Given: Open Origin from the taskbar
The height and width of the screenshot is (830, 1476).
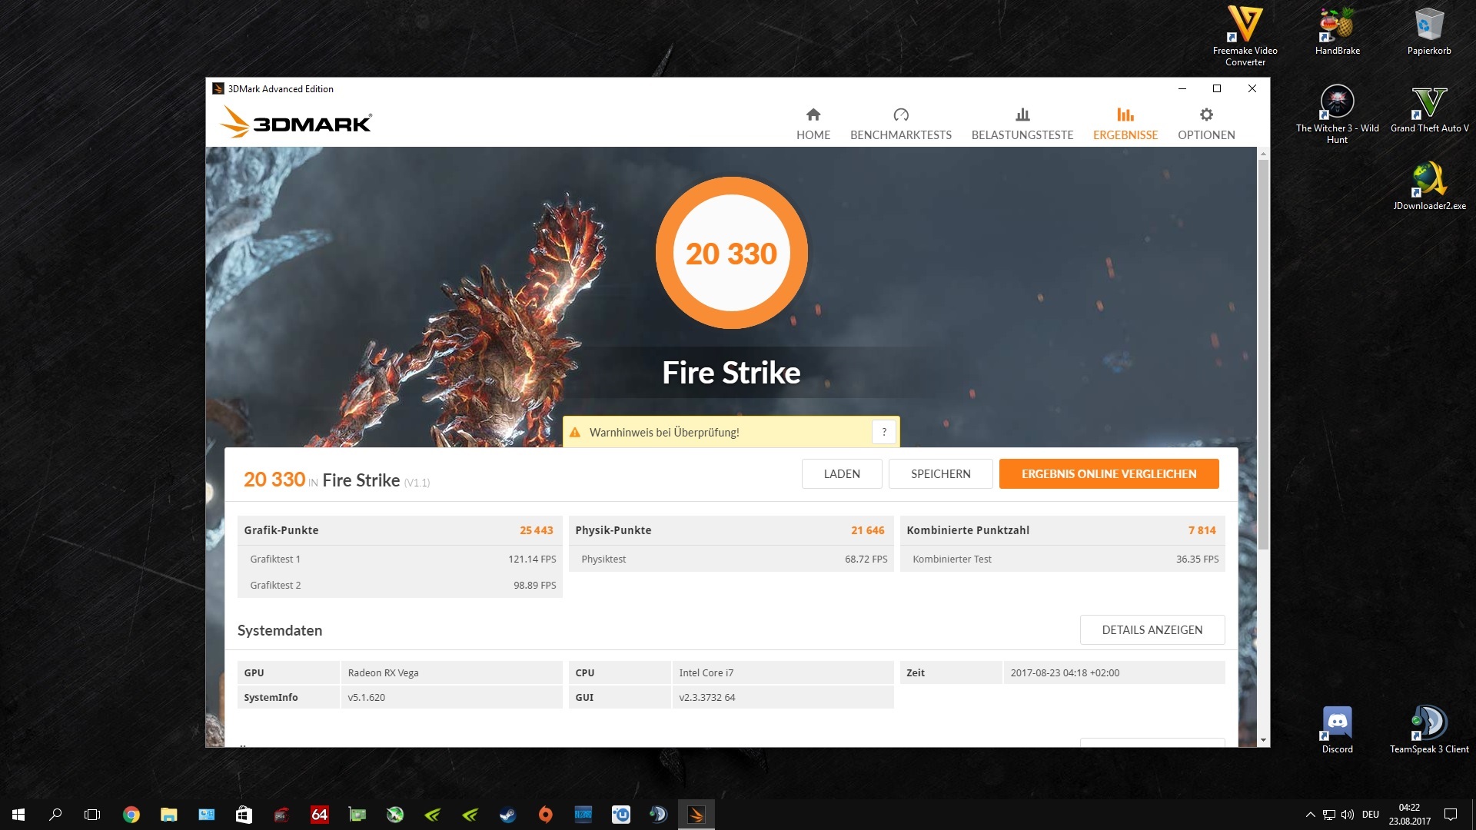Looking at the screenshot, I should click(545, 815).
